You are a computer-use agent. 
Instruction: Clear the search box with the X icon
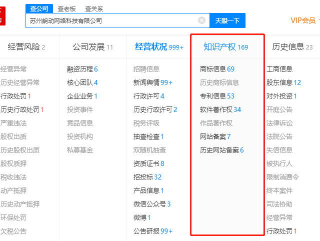[x=201, y=20]
